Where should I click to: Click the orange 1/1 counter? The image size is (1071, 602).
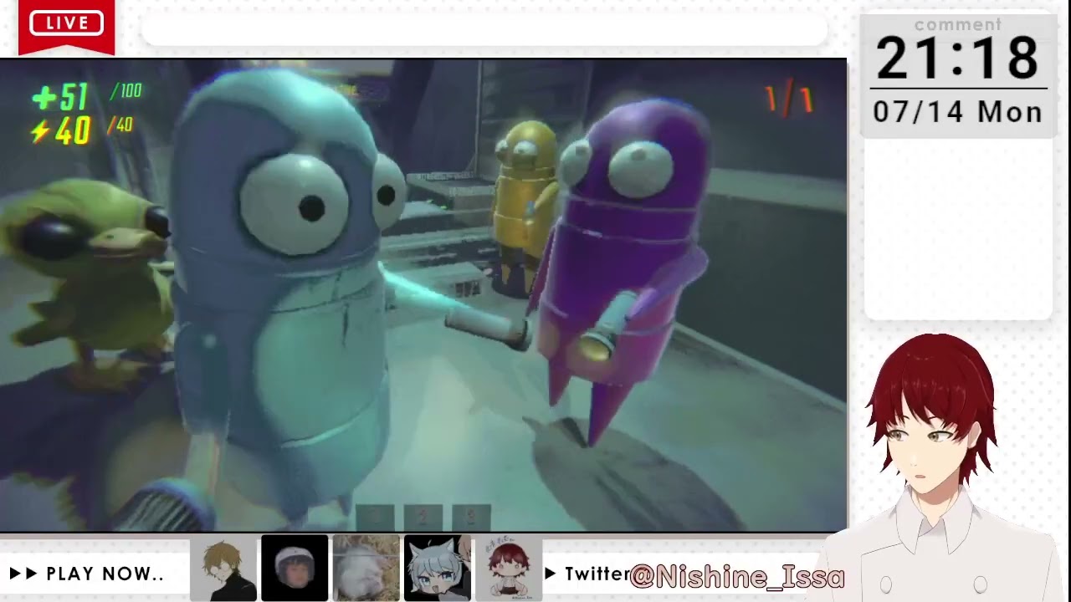click(789, 99)
